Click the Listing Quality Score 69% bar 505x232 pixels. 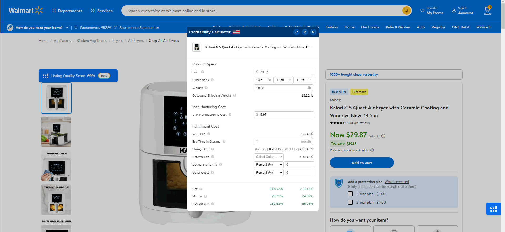click(78, 76)
